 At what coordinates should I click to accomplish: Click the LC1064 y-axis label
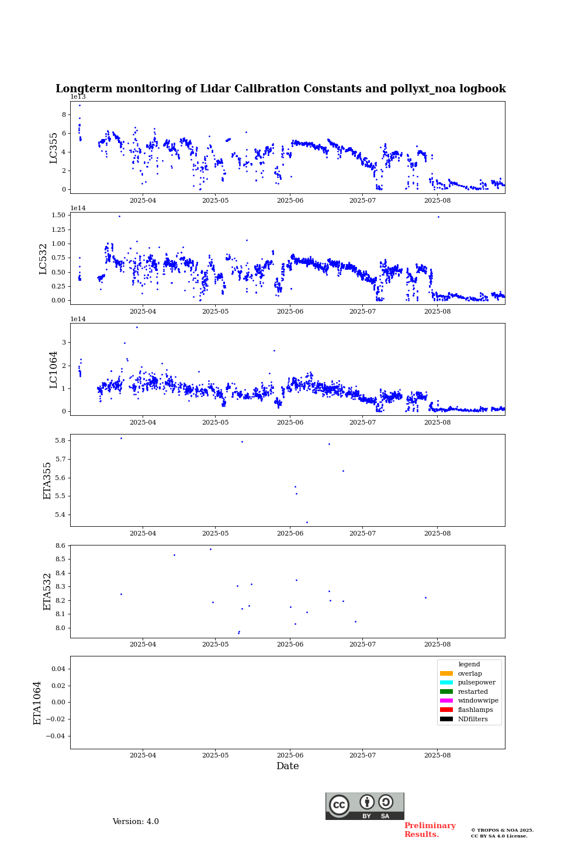(54, 370)
